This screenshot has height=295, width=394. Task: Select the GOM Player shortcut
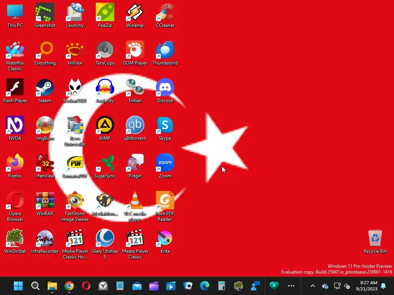135,53
